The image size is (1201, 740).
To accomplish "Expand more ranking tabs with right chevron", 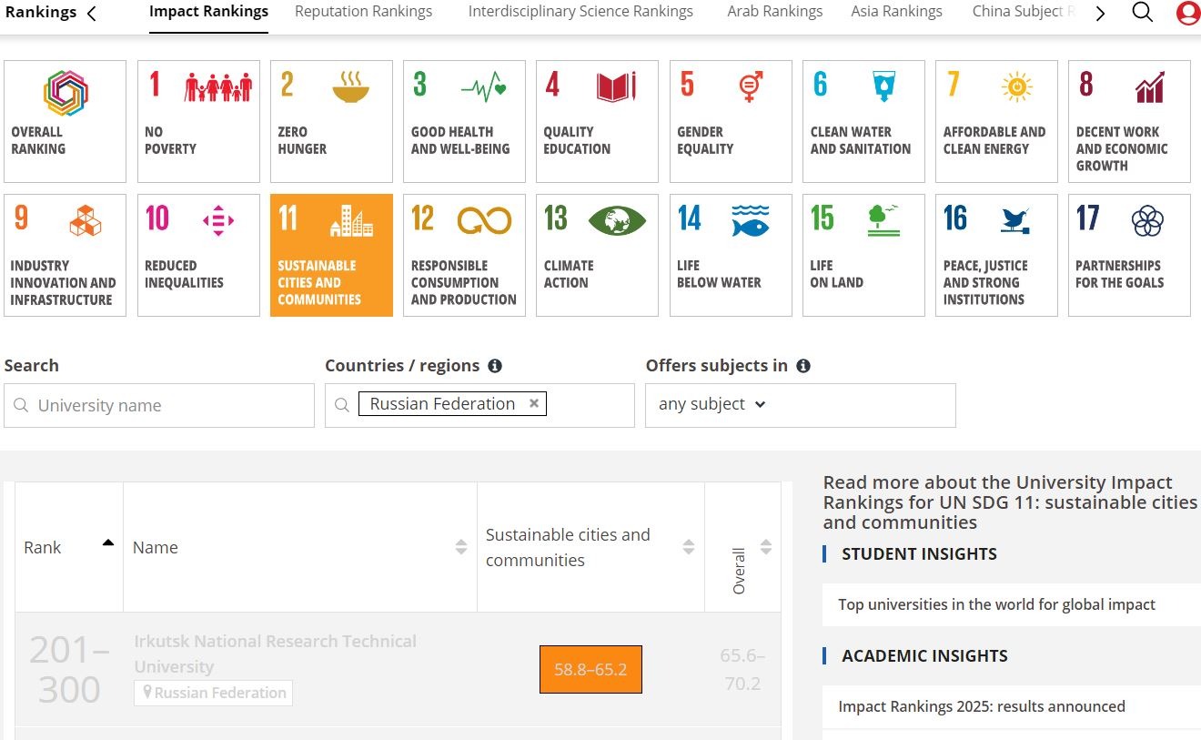I will pyautogui.click(x=1101, y=13).
